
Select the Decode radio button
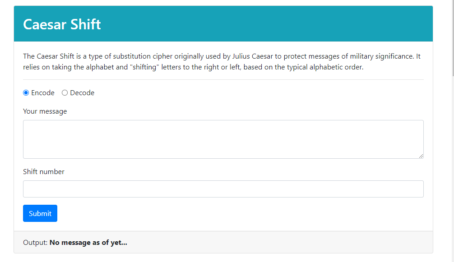65,92
